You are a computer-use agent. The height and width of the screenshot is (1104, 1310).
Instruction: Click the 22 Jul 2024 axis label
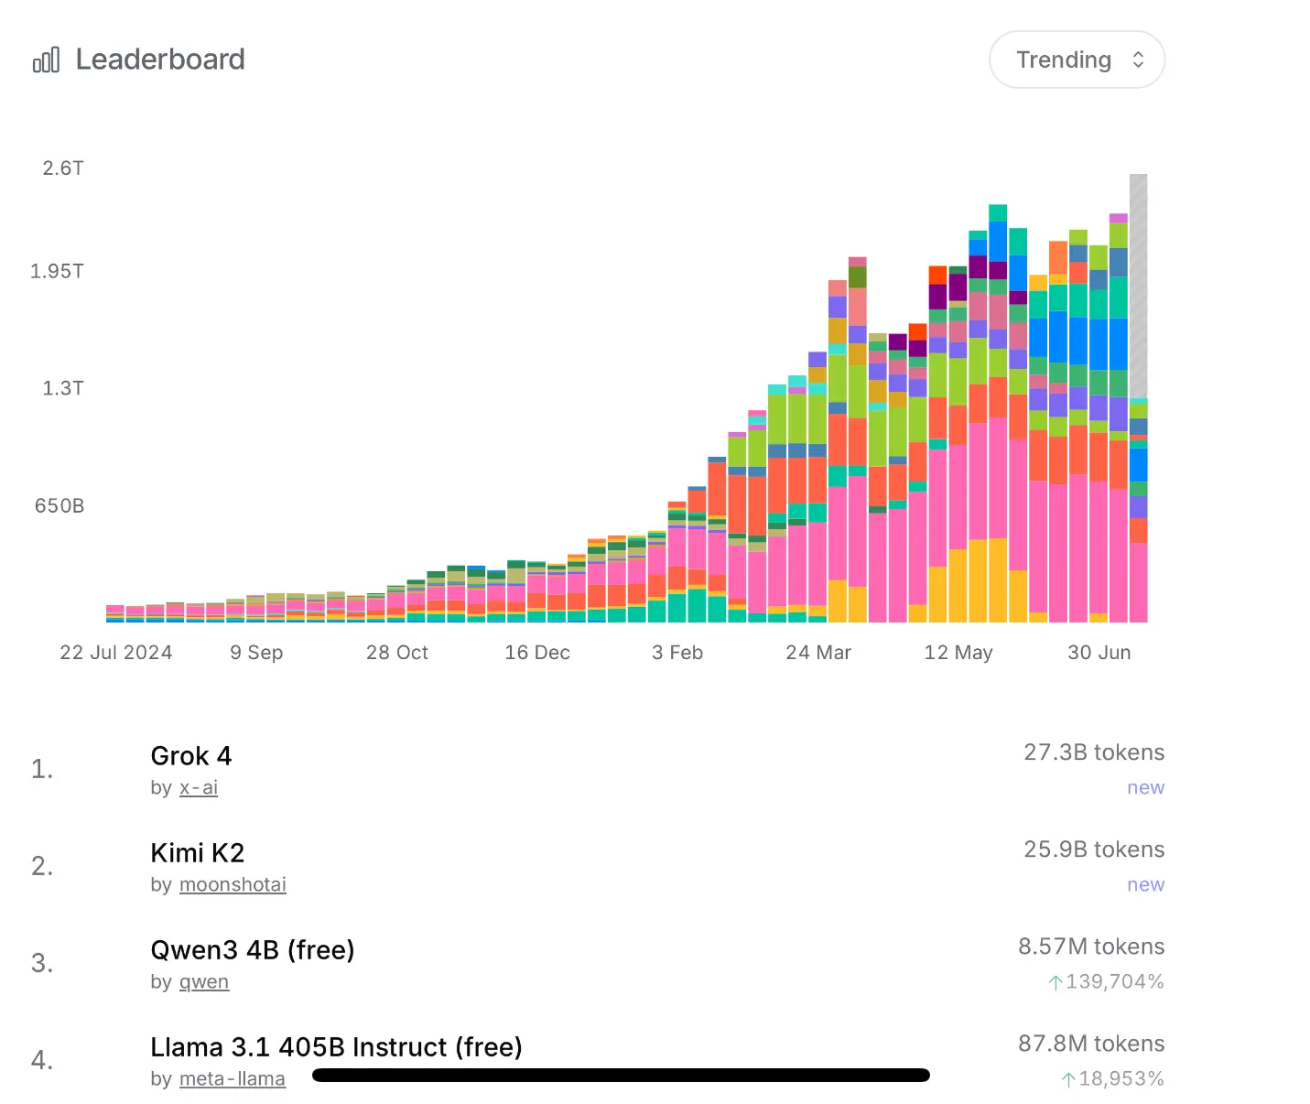[116, 653]
